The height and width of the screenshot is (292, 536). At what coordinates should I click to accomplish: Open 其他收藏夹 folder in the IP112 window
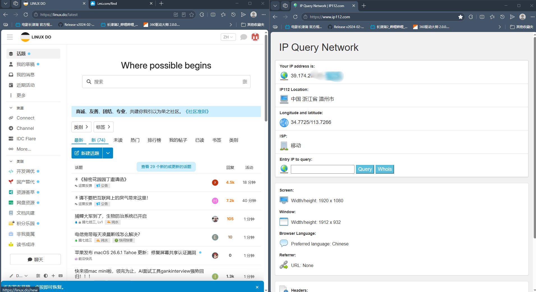[522, 27]
